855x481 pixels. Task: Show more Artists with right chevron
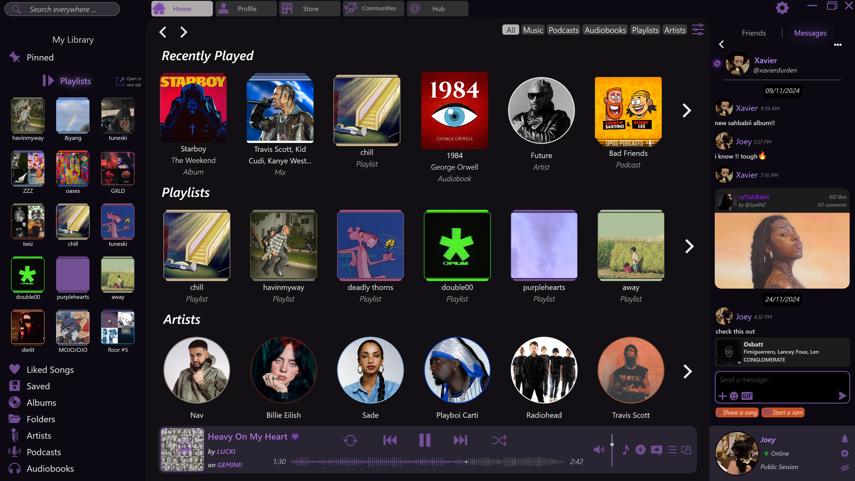tap(687, 372)
